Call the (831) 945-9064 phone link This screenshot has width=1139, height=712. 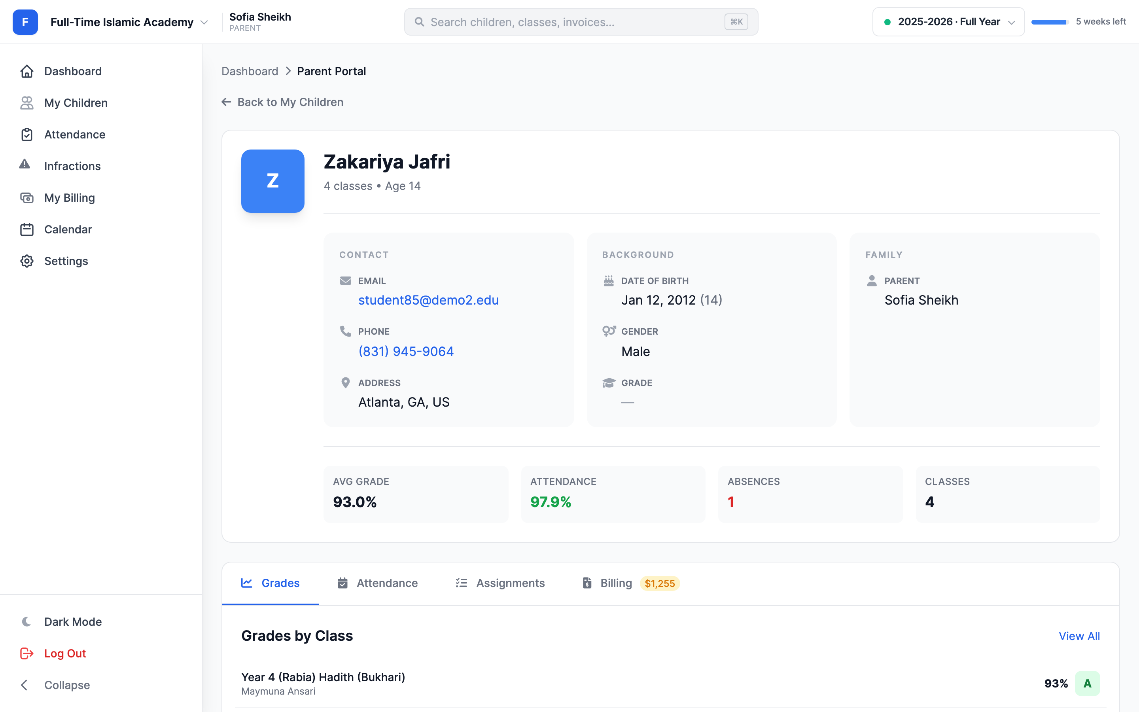[406, 351]
